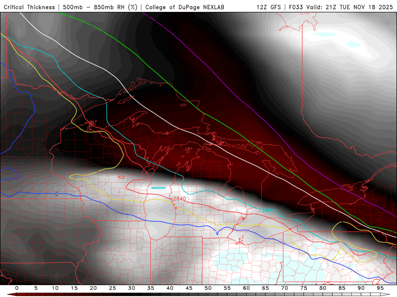
Task: Select the "500mb – 850mb RH (%)" header label
Action: tap(100, 7)
